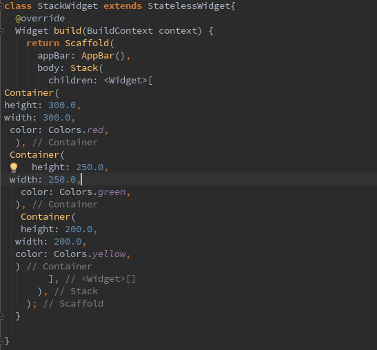The width and height of the screenshot is (377, 350).
Task: Click the yellow lightbulb quick-fix icon
Action: tap(14, 167)
